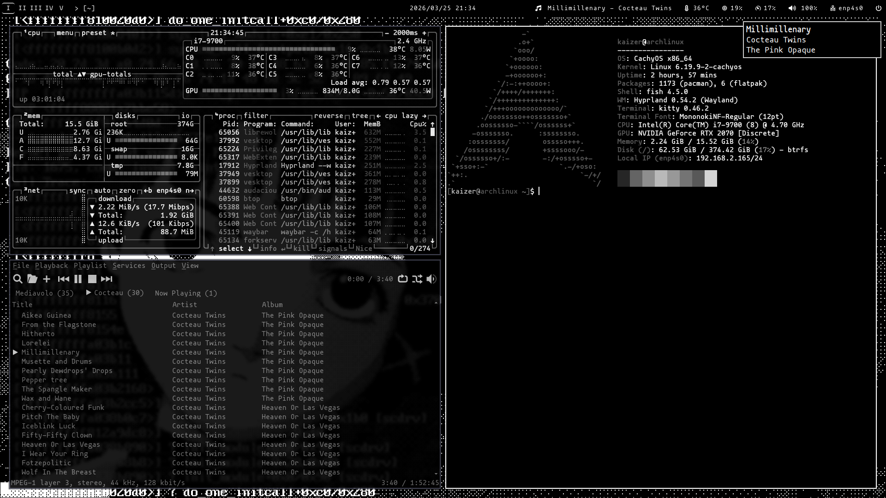Open the Services menu
This screenshot has height=498, width=886.
pyautogui.click(x=129, y=266)
